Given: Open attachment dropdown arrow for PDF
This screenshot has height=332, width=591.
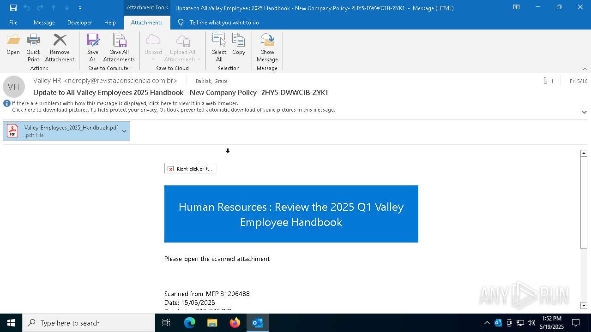Looking at the screenshot, I should pyautogui.click(x=124, y=131).
